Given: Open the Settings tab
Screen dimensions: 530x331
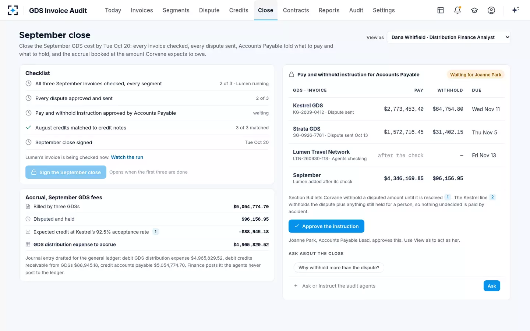Looking at the screenshot, I should 384,10.
